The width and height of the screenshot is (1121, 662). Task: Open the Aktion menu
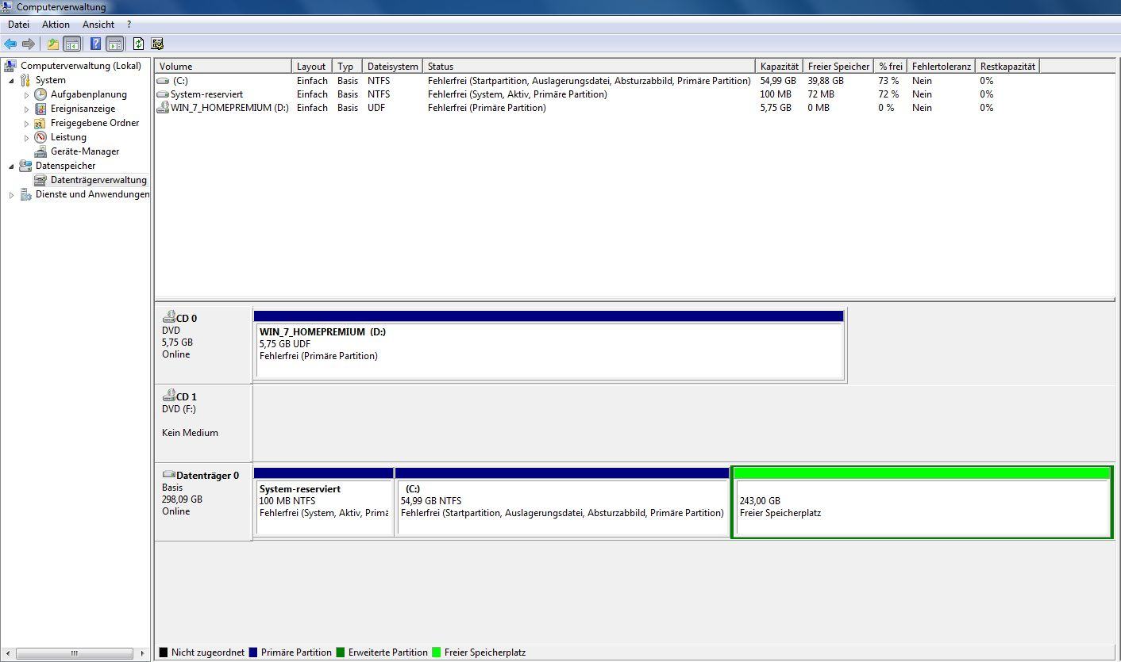pos(56,25)
